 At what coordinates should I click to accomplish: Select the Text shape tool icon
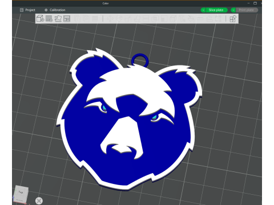tap(182, 19)
